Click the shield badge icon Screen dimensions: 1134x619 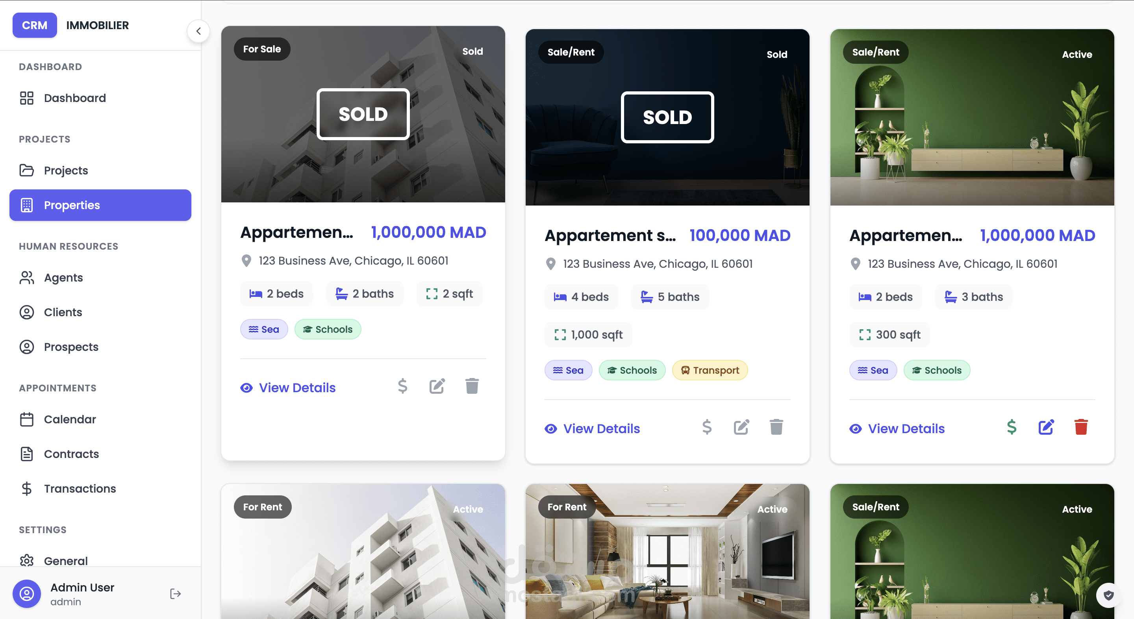[x=1108, y=595]
